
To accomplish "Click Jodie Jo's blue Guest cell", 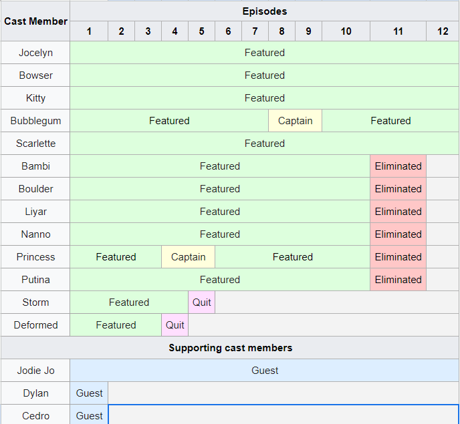I will click(x=264, y=371).
